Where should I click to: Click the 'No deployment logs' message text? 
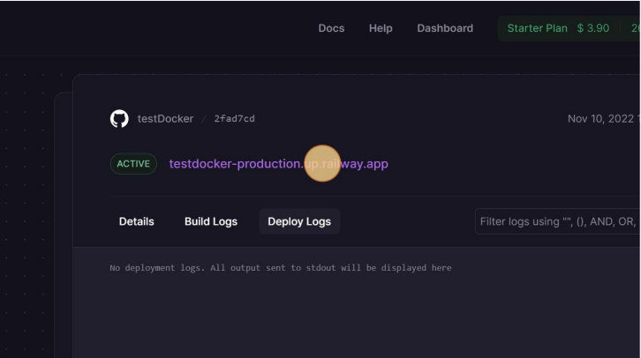(281, 268)
